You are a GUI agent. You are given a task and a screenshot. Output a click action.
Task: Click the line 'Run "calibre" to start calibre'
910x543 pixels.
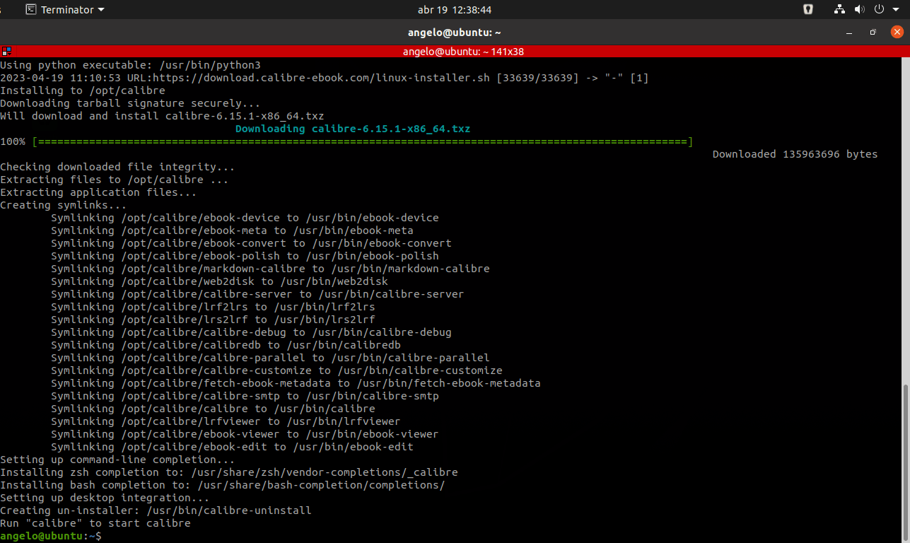[95, 523]
